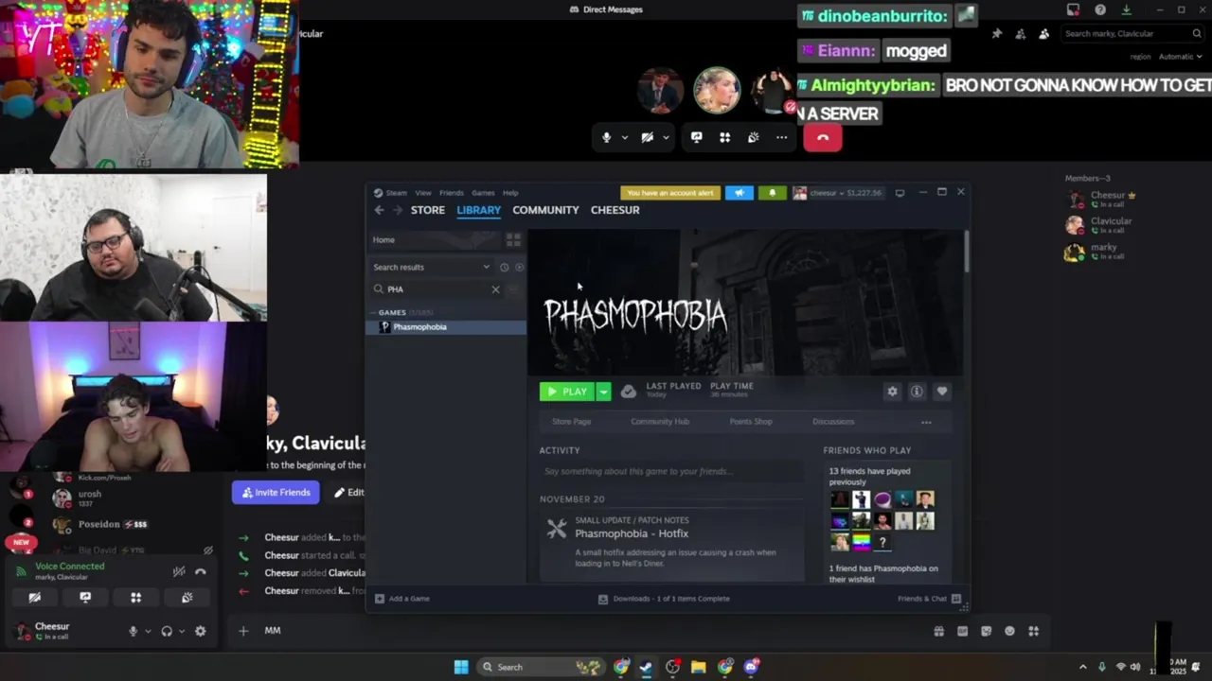Start Phasmophobia with the green Play button
The image size is (1212, 681).
pos(566,392)
